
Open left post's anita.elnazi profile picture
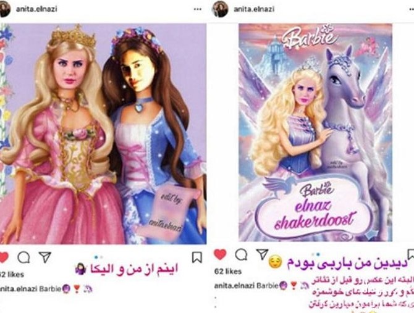click(x=4, y=9)
